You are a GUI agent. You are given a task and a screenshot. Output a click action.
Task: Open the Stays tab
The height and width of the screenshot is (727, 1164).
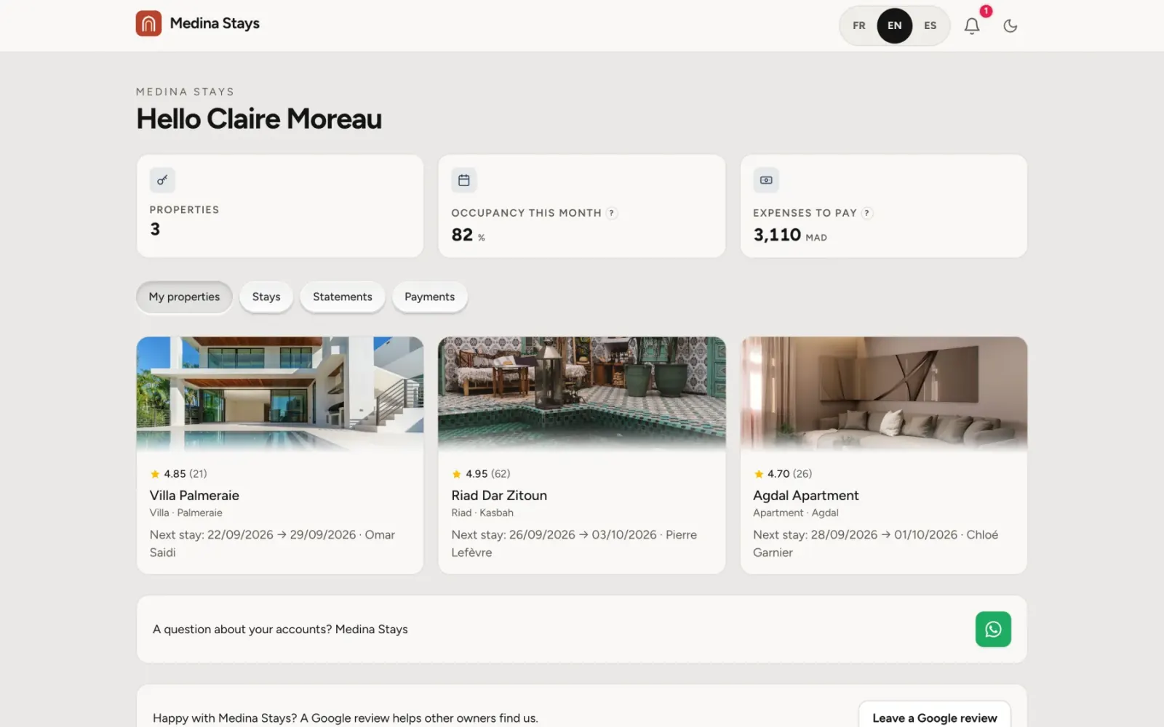coord(266,297)
